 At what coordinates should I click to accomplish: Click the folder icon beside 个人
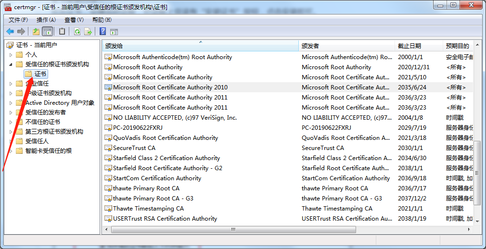tap(20, 55)
